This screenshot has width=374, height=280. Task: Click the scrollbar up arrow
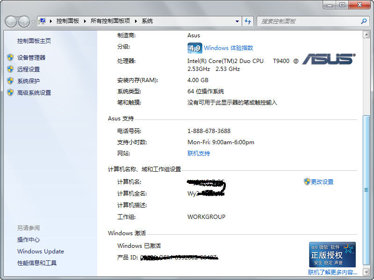click(366, 35)
